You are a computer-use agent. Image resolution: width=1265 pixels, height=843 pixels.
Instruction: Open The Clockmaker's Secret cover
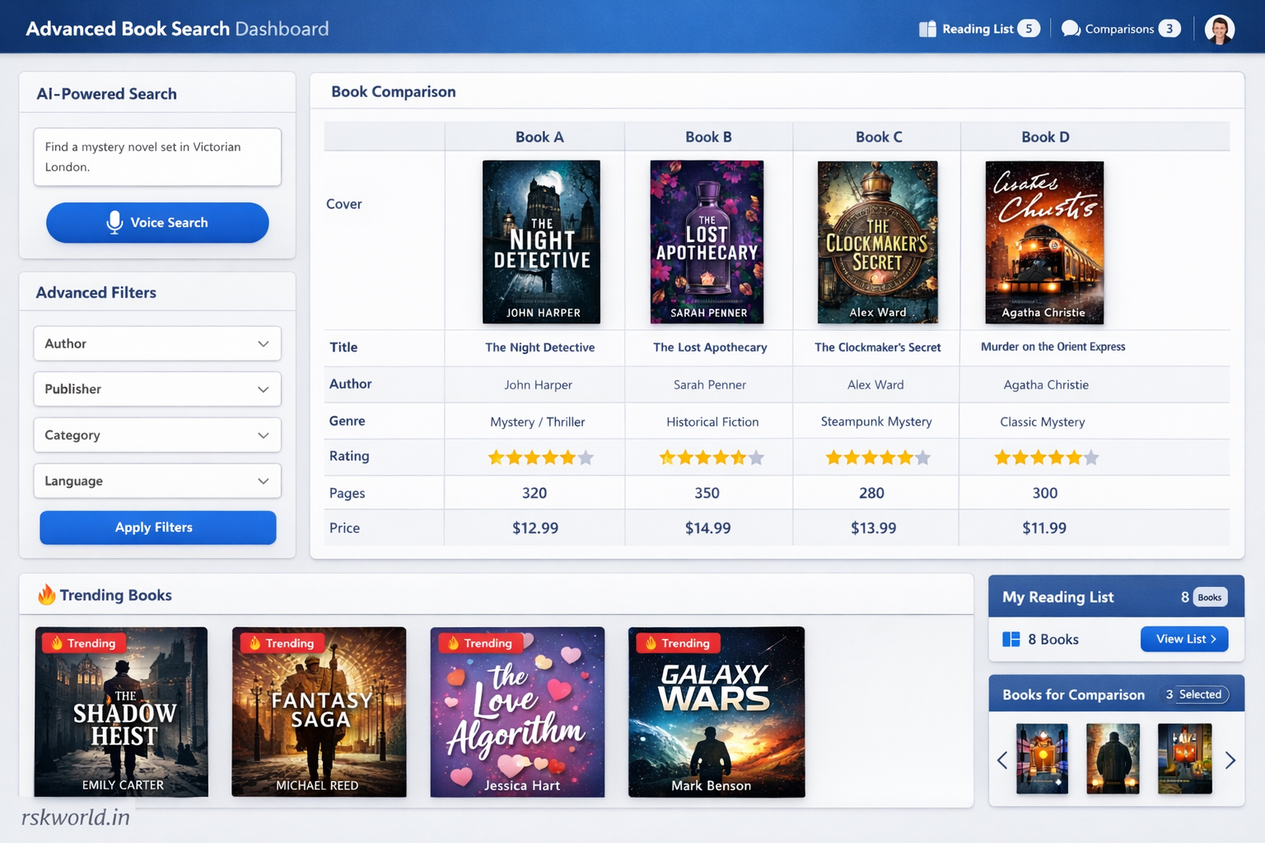click(877, 242)
